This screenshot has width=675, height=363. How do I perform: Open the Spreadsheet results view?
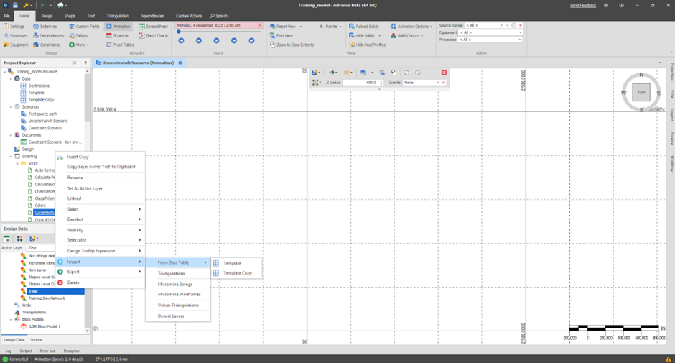pyautogui.click(x=153, y=27)
